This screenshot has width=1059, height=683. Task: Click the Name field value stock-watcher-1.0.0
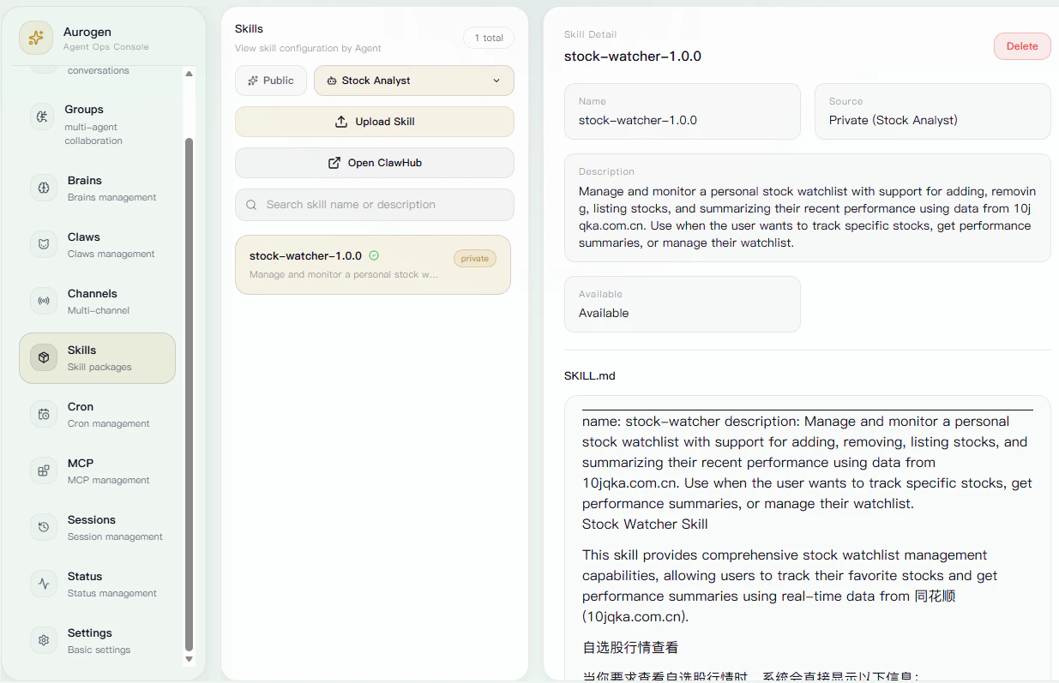coord(638,120)
